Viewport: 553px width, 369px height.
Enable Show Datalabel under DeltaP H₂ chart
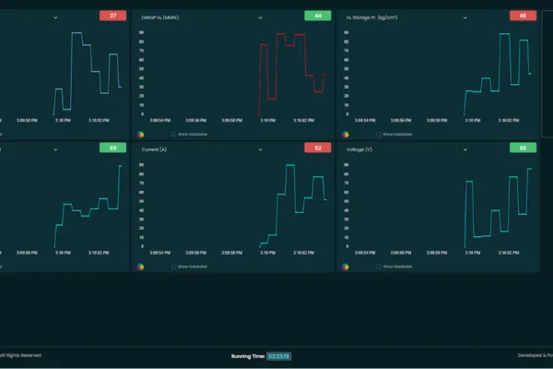click(173, 134)
